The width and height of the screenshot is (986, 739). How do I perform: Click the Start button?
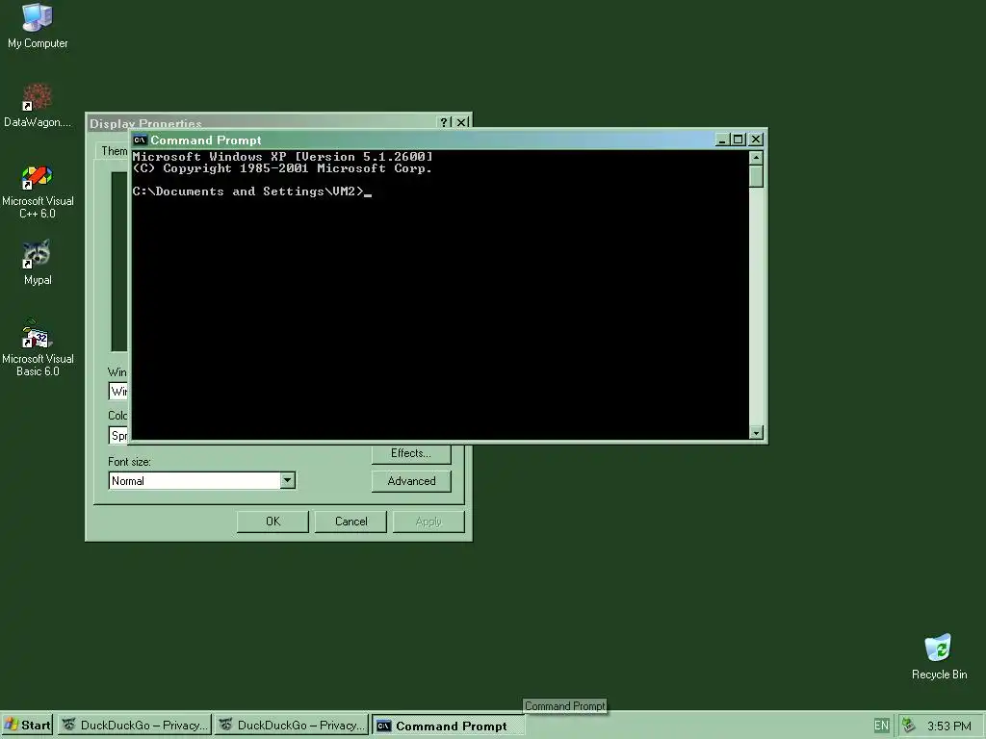[28, 726]
